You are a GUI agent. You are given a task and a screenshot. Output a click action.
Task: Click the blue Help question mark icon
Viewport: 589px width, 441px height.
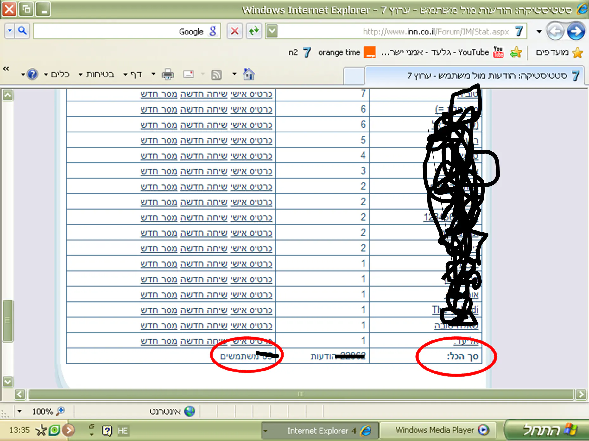point(32,75)
